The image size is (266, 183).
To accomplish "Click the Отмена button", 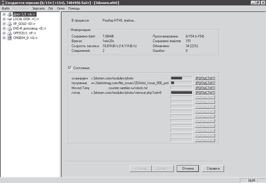I will pyautogui.click(x=188, y=169).
